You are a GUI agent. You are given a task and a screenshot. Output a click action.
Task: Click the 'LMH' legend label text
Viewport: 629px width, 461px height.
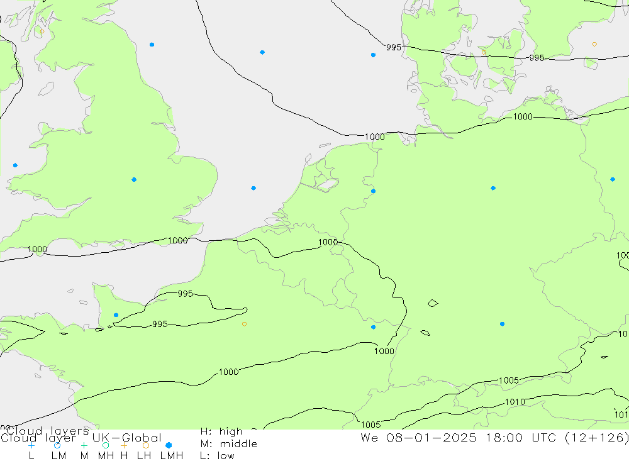(172, 456)
